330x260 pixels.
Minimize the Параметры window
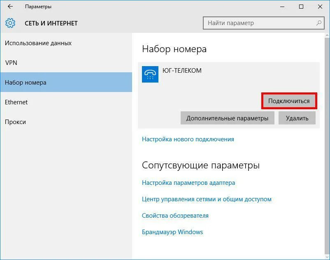pos(282,7)
